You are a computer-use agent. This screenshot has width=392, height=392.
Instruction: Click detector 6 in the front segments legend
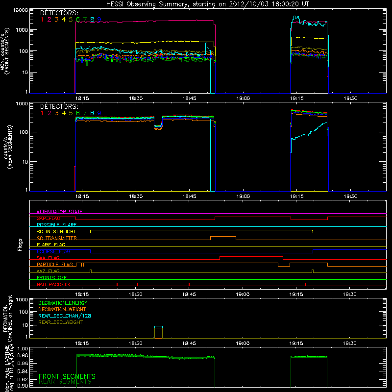pyautogui.click(x=78, y=20)
